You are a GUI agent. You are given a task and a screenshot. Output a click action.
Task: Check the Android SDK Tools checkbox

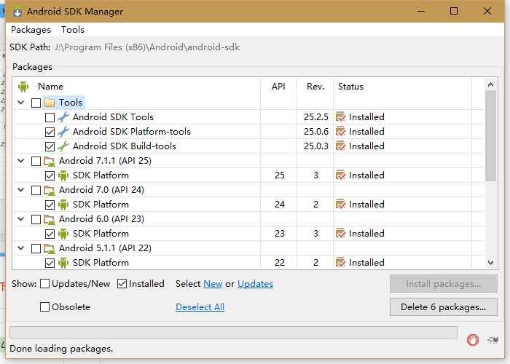(x=50, y=117)
